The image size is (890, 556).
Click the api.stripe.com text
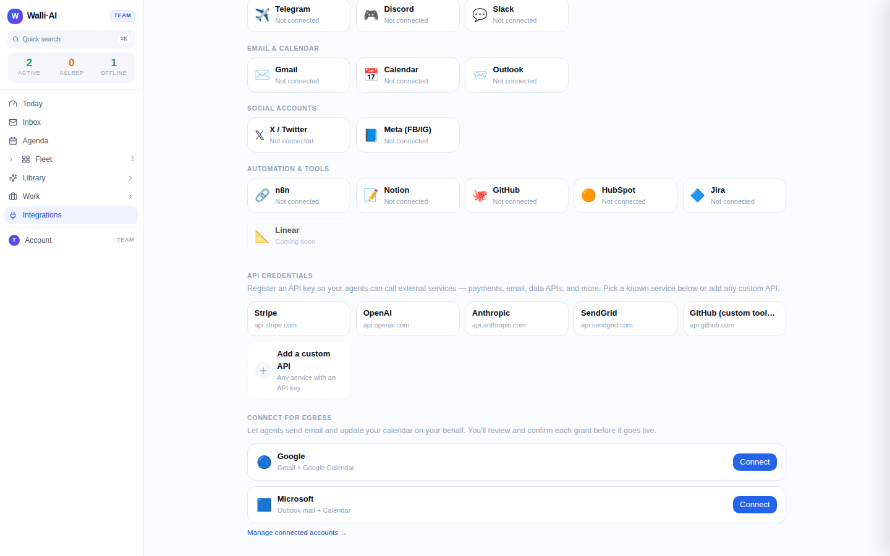tap(276, 325)
